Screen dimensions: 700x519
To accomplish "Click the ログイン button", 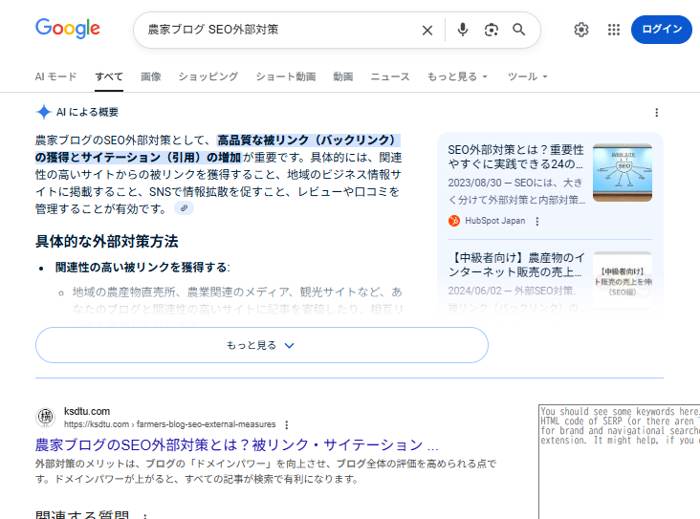I will click(661, 30).
